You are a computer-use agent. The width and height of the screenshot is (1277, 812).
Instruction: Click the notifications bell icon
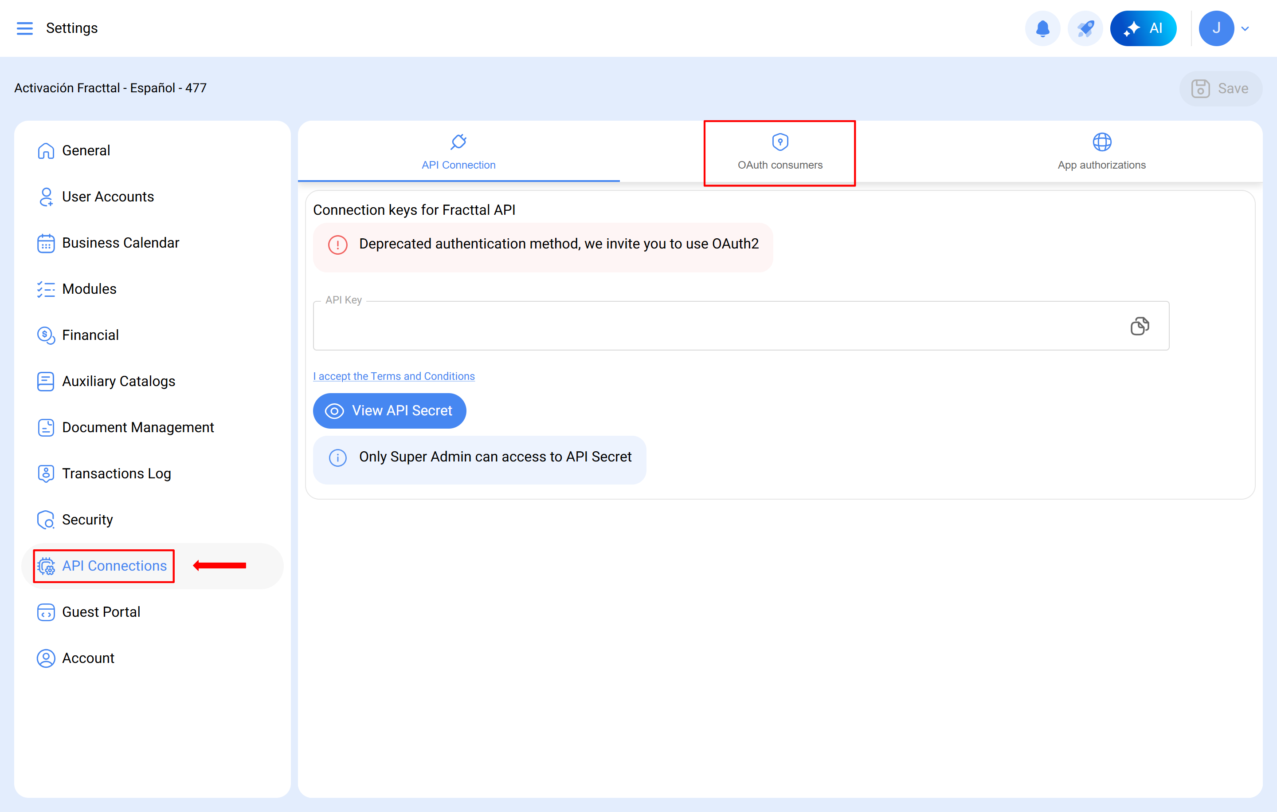[1042, 28]
